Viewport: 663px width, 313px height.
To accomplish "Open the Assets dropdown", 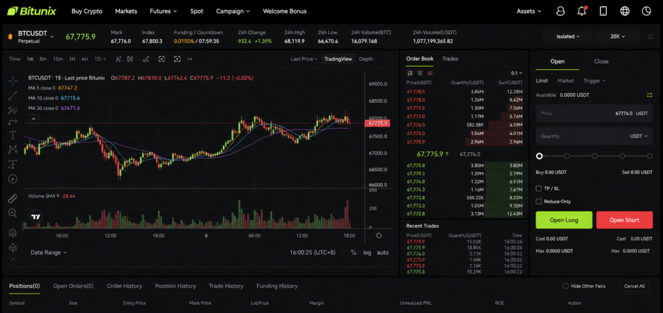I will tap(529, 12).
